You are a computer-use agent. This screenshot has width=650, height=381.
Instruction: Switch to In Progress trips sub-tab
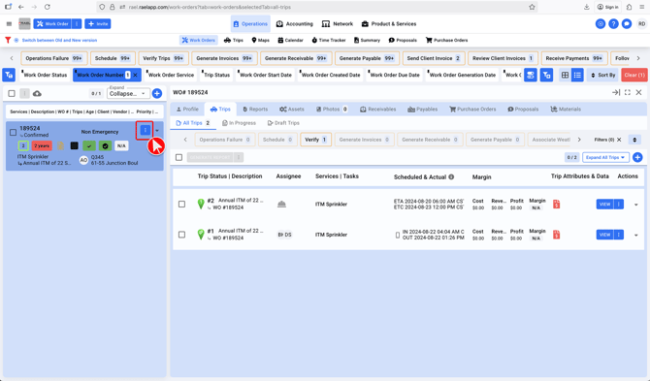click(x=240, y=123)
